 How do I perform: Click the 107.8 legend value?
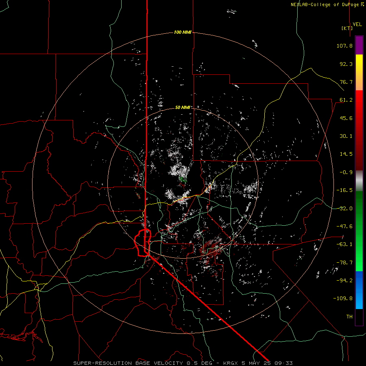click(344, 46)
